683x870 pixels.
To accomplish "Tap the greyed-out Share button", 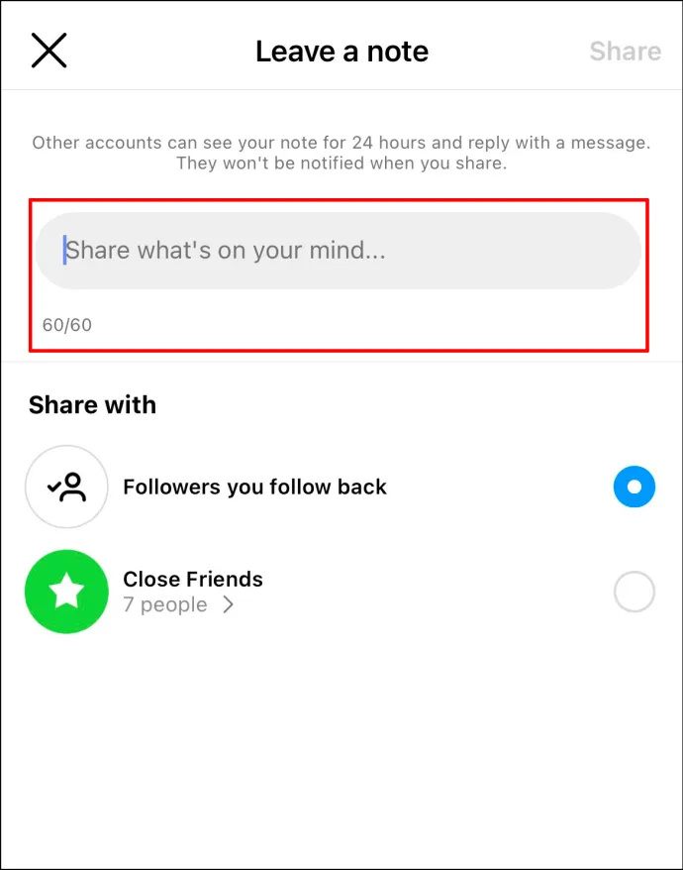I will (625, 52).
